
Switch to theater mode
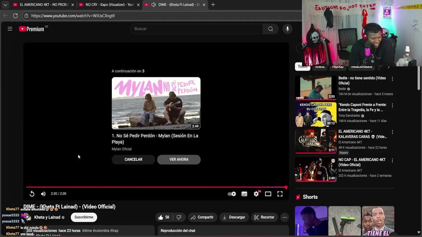268,194
